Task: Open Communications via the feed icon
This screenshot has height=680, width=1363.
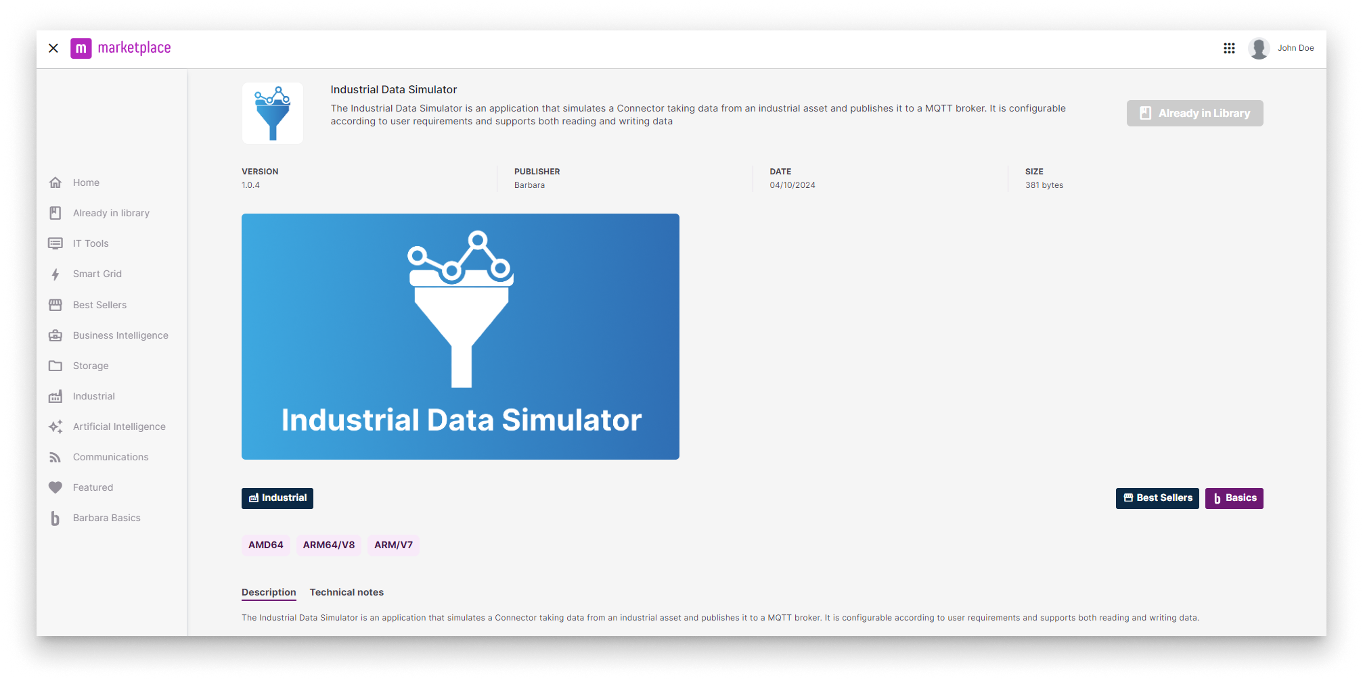Action: [x=55, y=457]
